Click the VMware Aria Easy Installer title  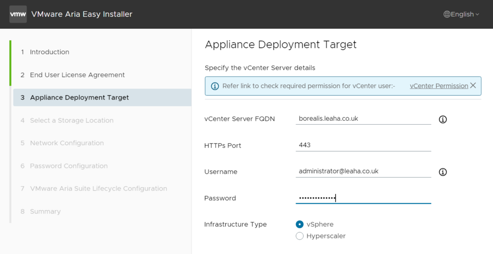82,14
